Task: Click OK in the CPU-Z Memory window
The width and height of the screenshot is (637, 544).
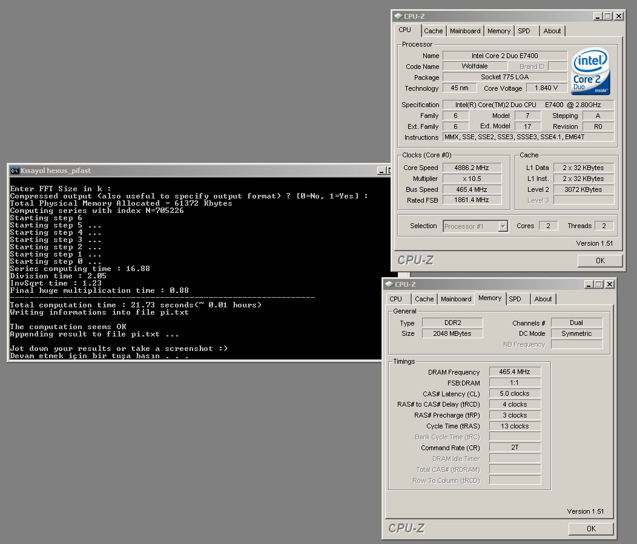Action: point(591,529)
